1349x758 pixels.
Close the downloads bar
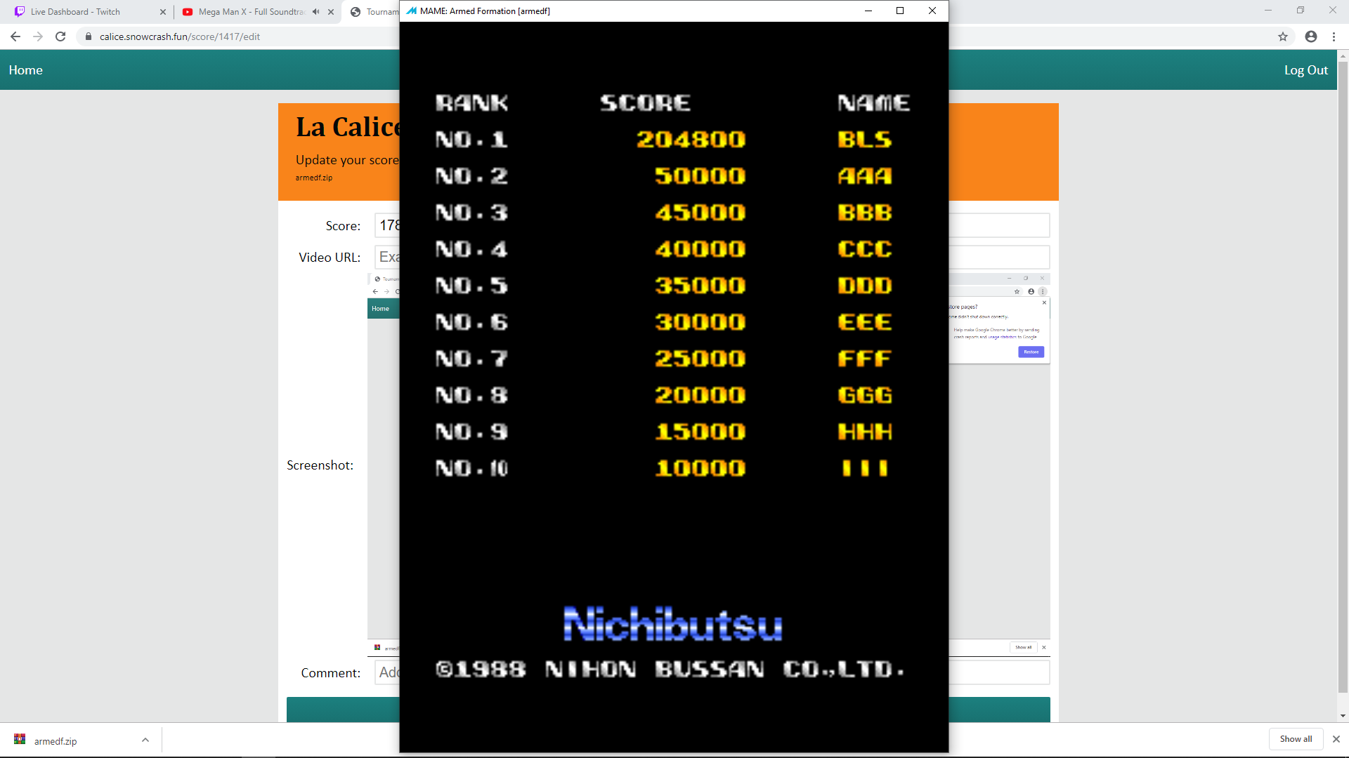tap(1336, 739)
